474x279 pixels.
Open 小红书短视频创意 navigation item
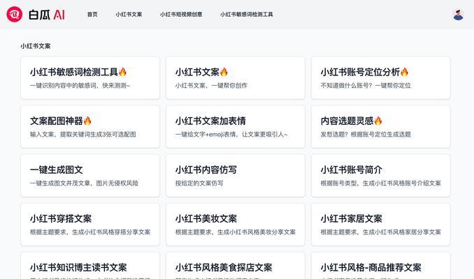[x=181, y=15]
